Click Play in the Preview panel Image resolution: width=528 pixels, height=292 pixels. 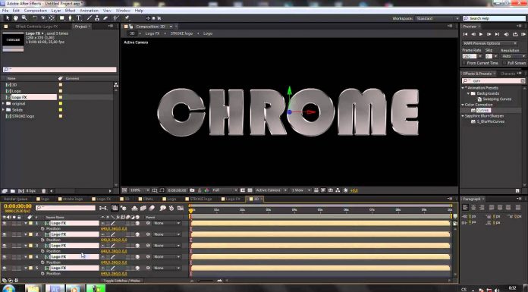pos(481,34)
